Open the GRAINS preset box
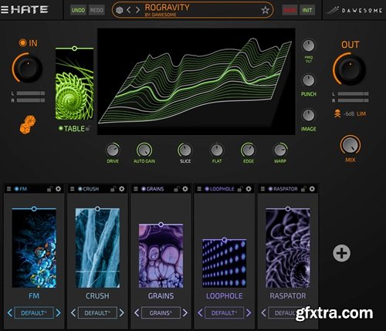 pyautogui.click(x=161, y=313)
